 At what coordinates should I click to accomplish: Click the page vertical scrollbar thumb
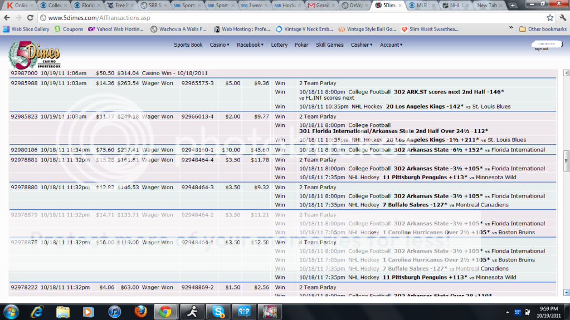pos(566,157)
